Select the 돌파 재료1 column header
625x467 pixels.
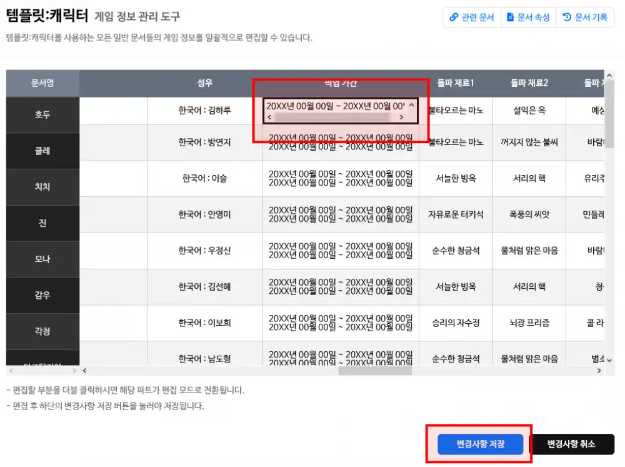[x=456, y=83]
